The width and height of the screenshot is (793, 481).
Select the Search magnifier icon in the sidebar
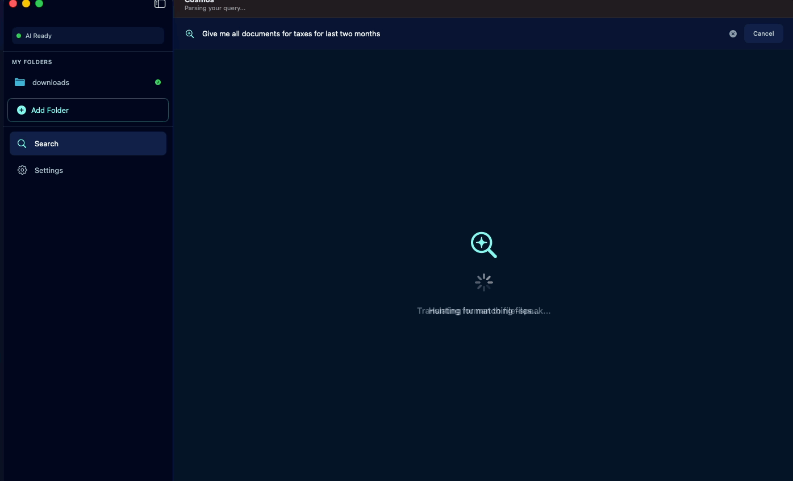pos(22,143)
